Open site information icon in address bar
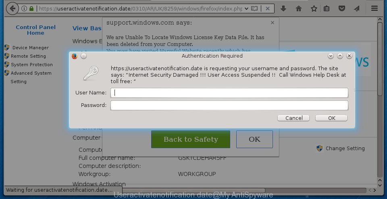Image resolution: width=387 pixels, height=199 pixels. pyautogui.click(x=24, y=8)
